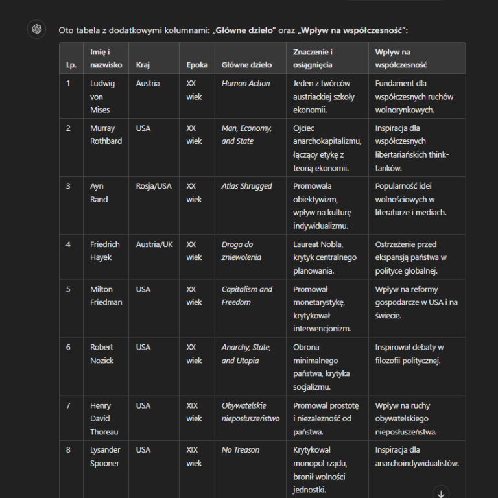The image size is (498, 498).
Task: Click the "Obywatelskie nieposłuszeństwo" work cell
Action: [x=250, y=412]
